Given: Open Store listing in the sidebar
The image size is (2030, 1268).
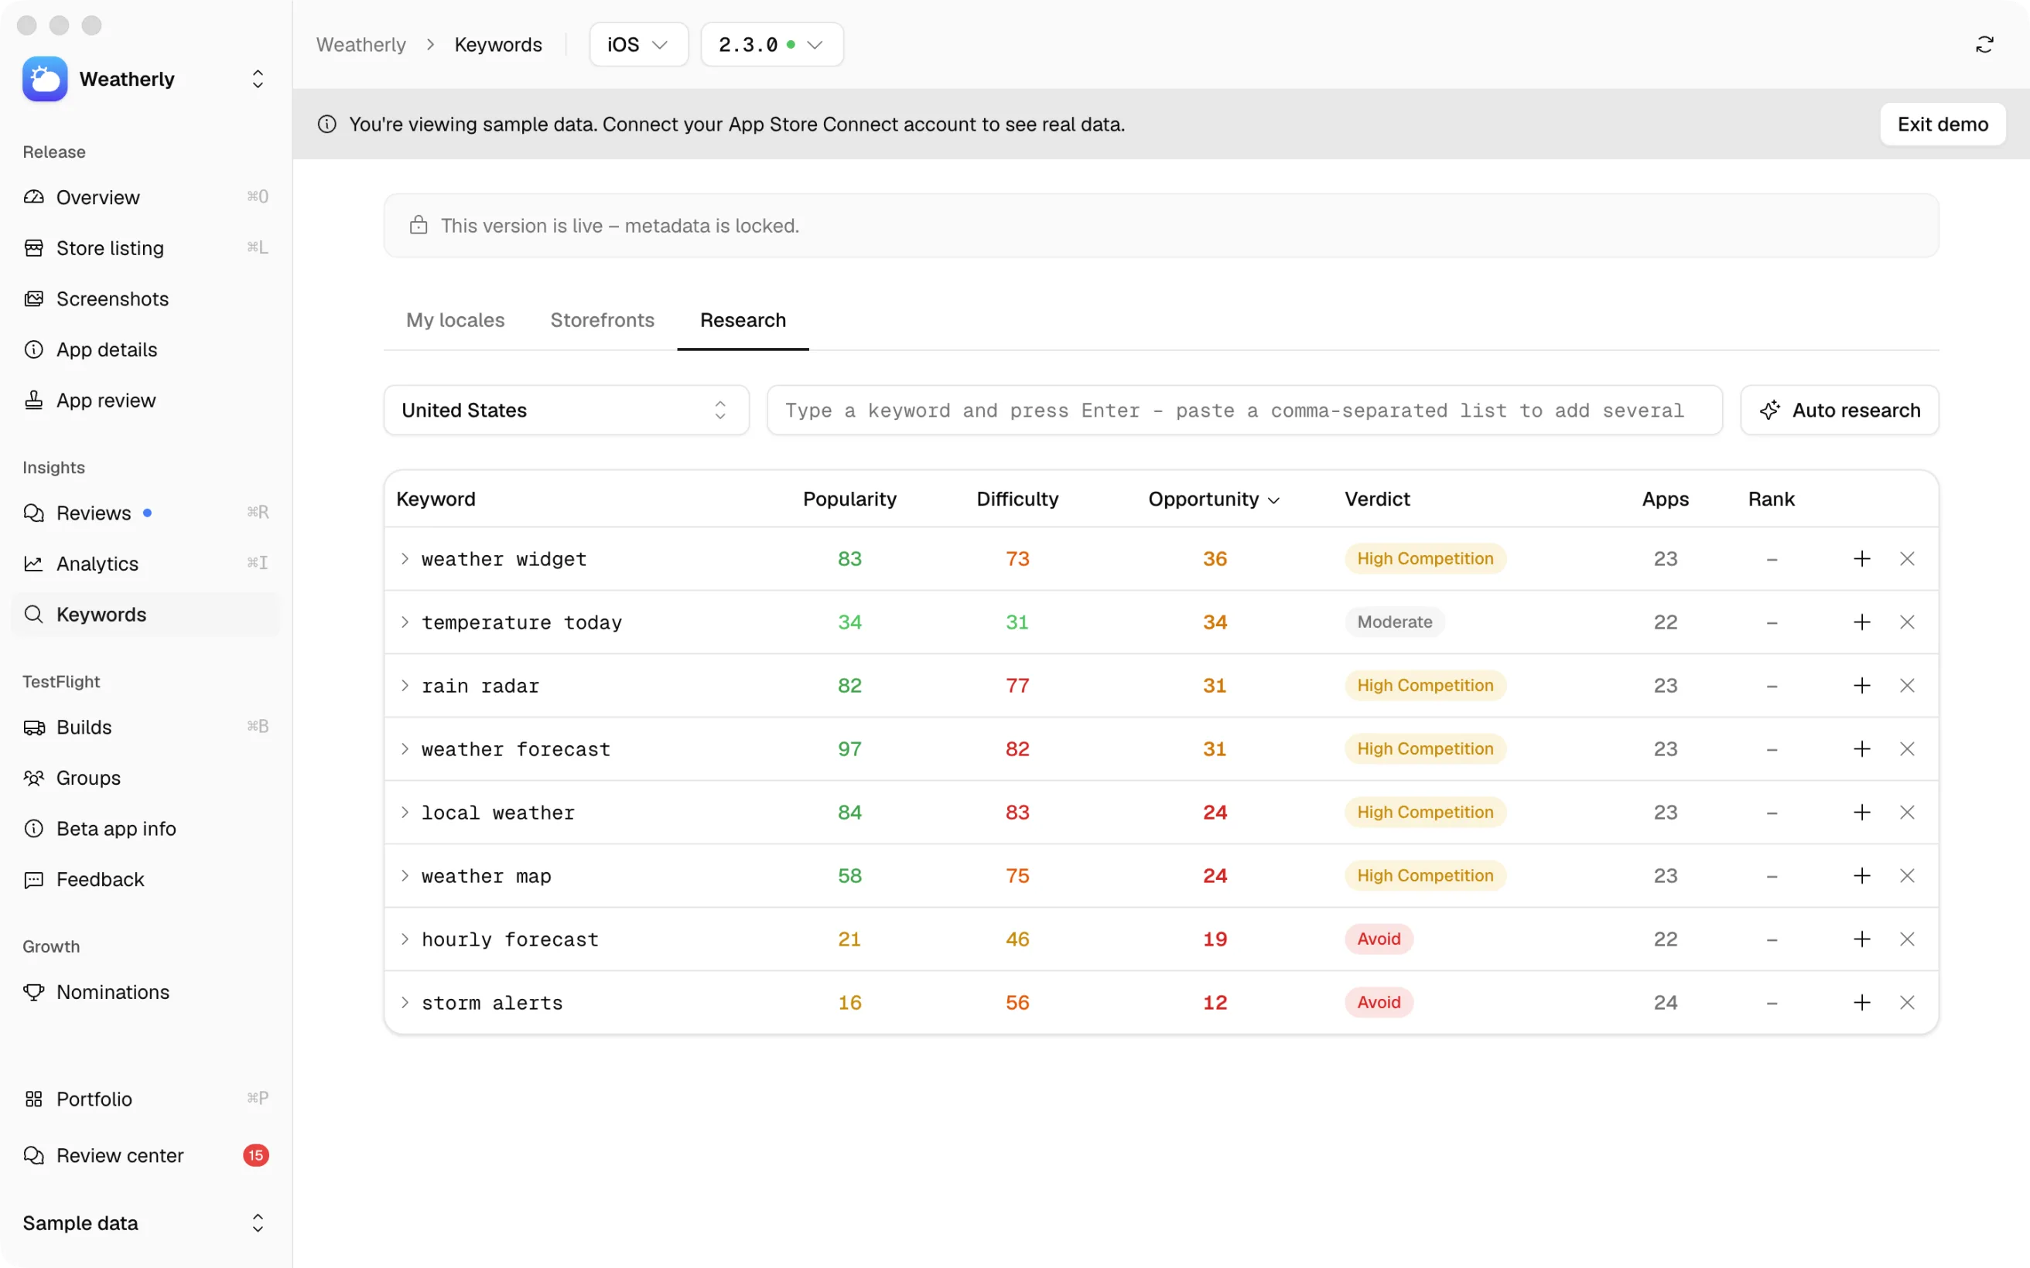Looking at the screenshot, I should (145, 248).
